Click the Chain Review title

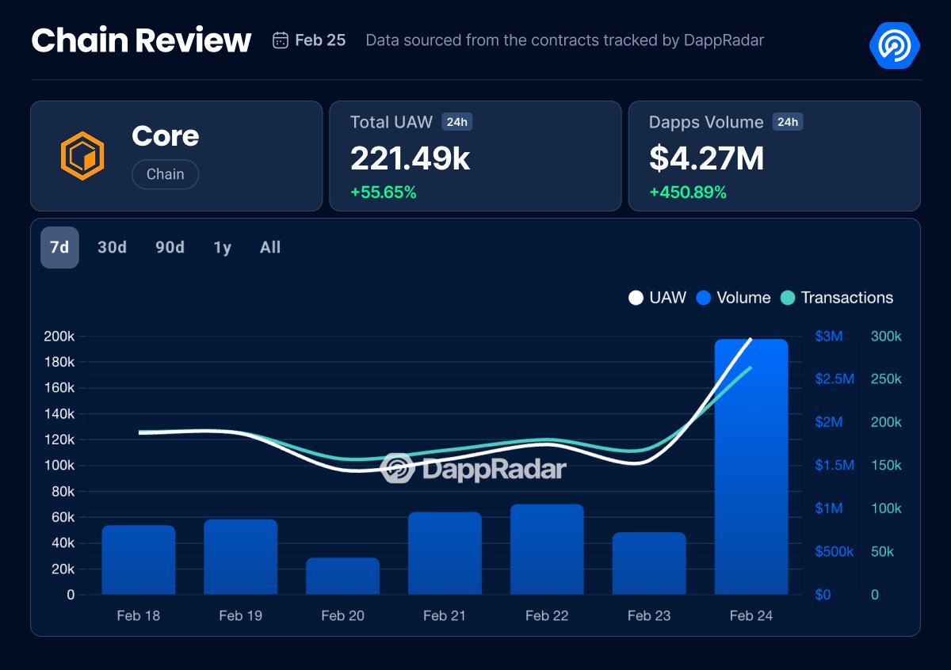(x=141, y=40)
